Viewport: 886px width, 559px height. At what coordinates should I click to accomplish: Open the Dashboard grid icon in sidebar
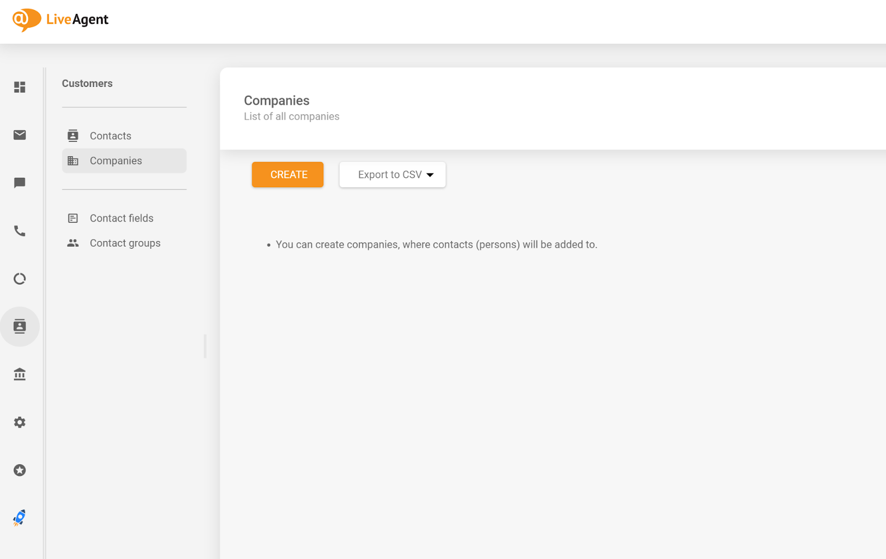(20, 87)
